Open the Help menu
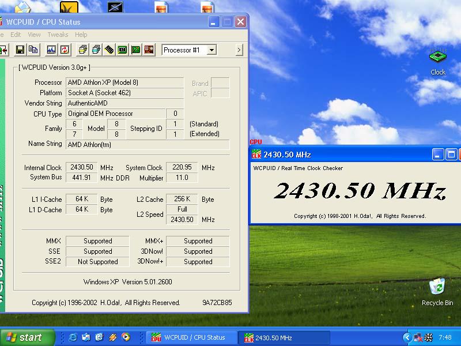 point(81,35)
